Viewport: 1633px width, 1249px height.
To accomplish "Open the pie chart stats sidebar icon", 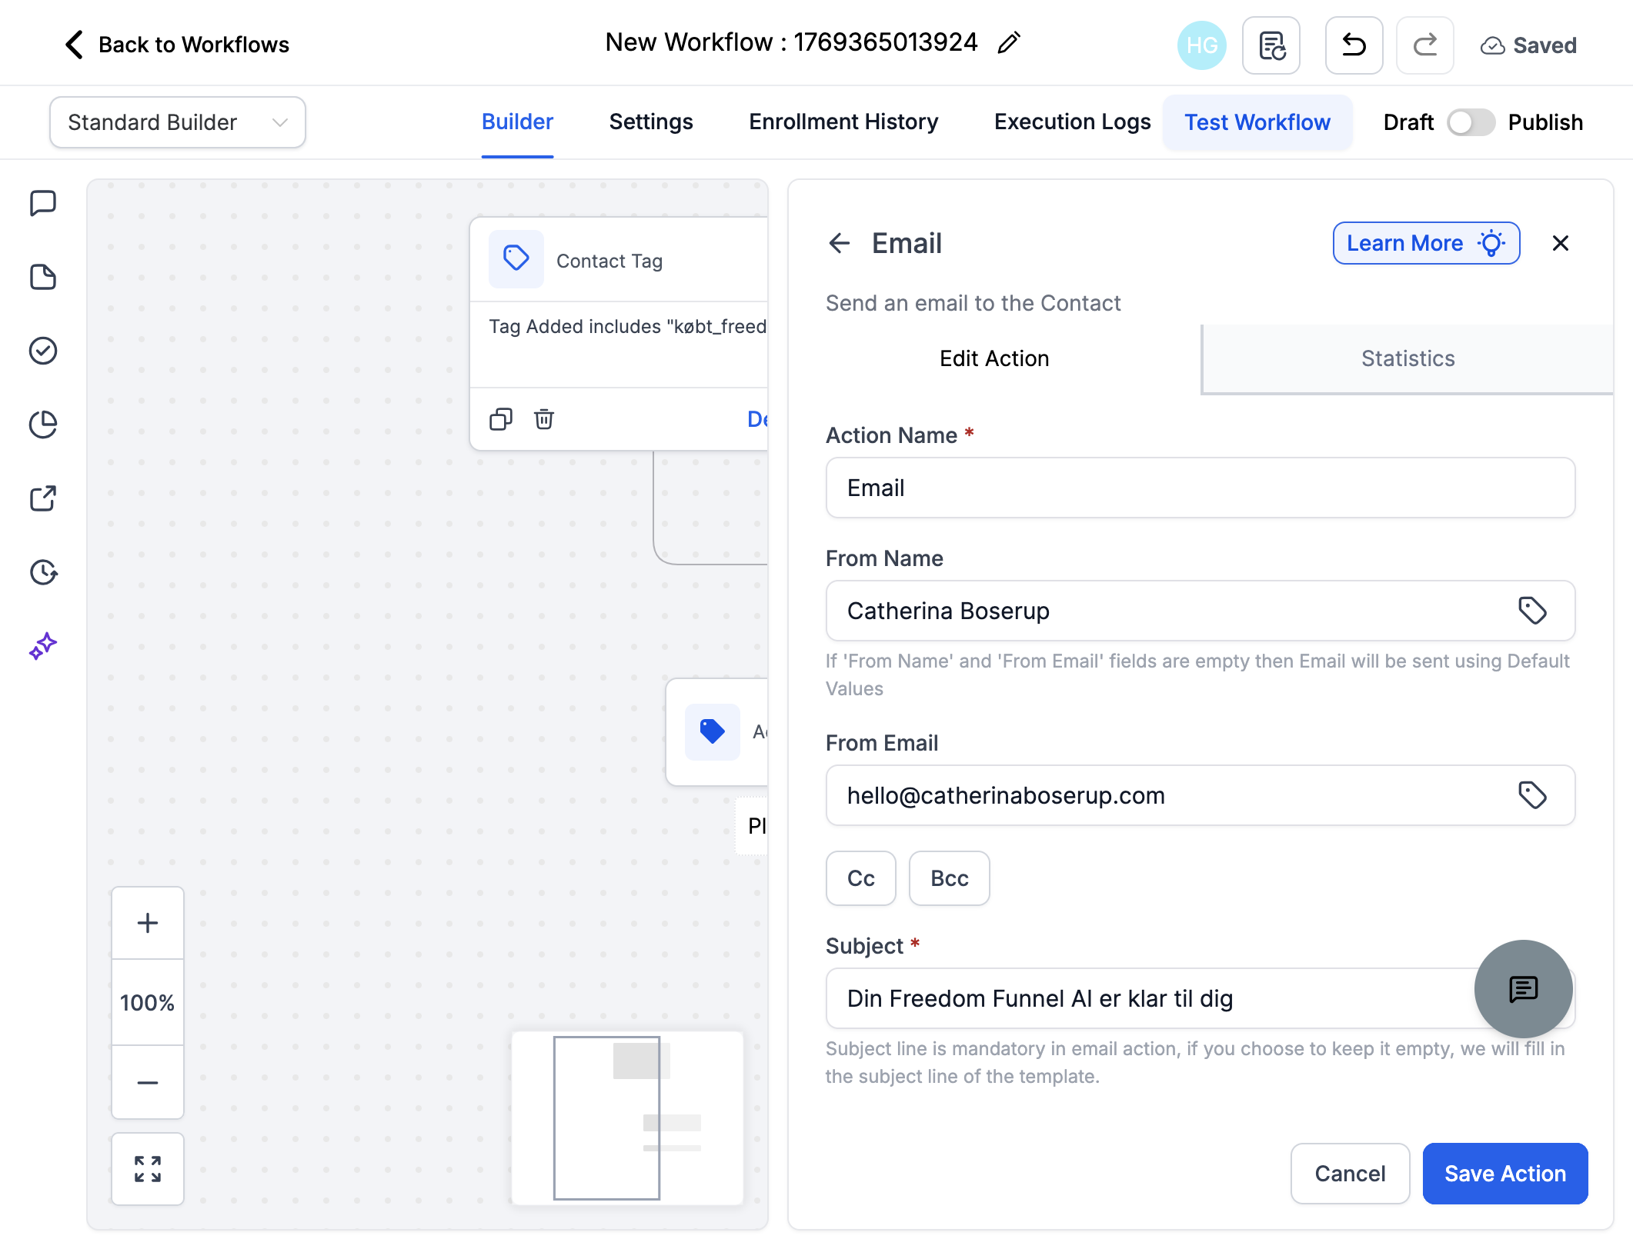I will coord(43,425).
